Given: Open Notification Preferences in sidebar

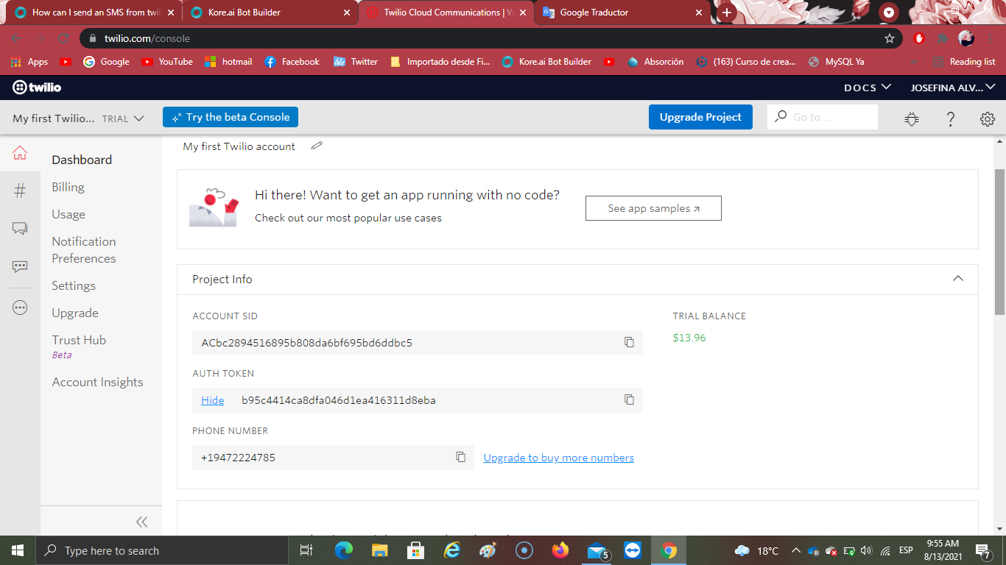Looking at the screenshot, I should 84,249.
